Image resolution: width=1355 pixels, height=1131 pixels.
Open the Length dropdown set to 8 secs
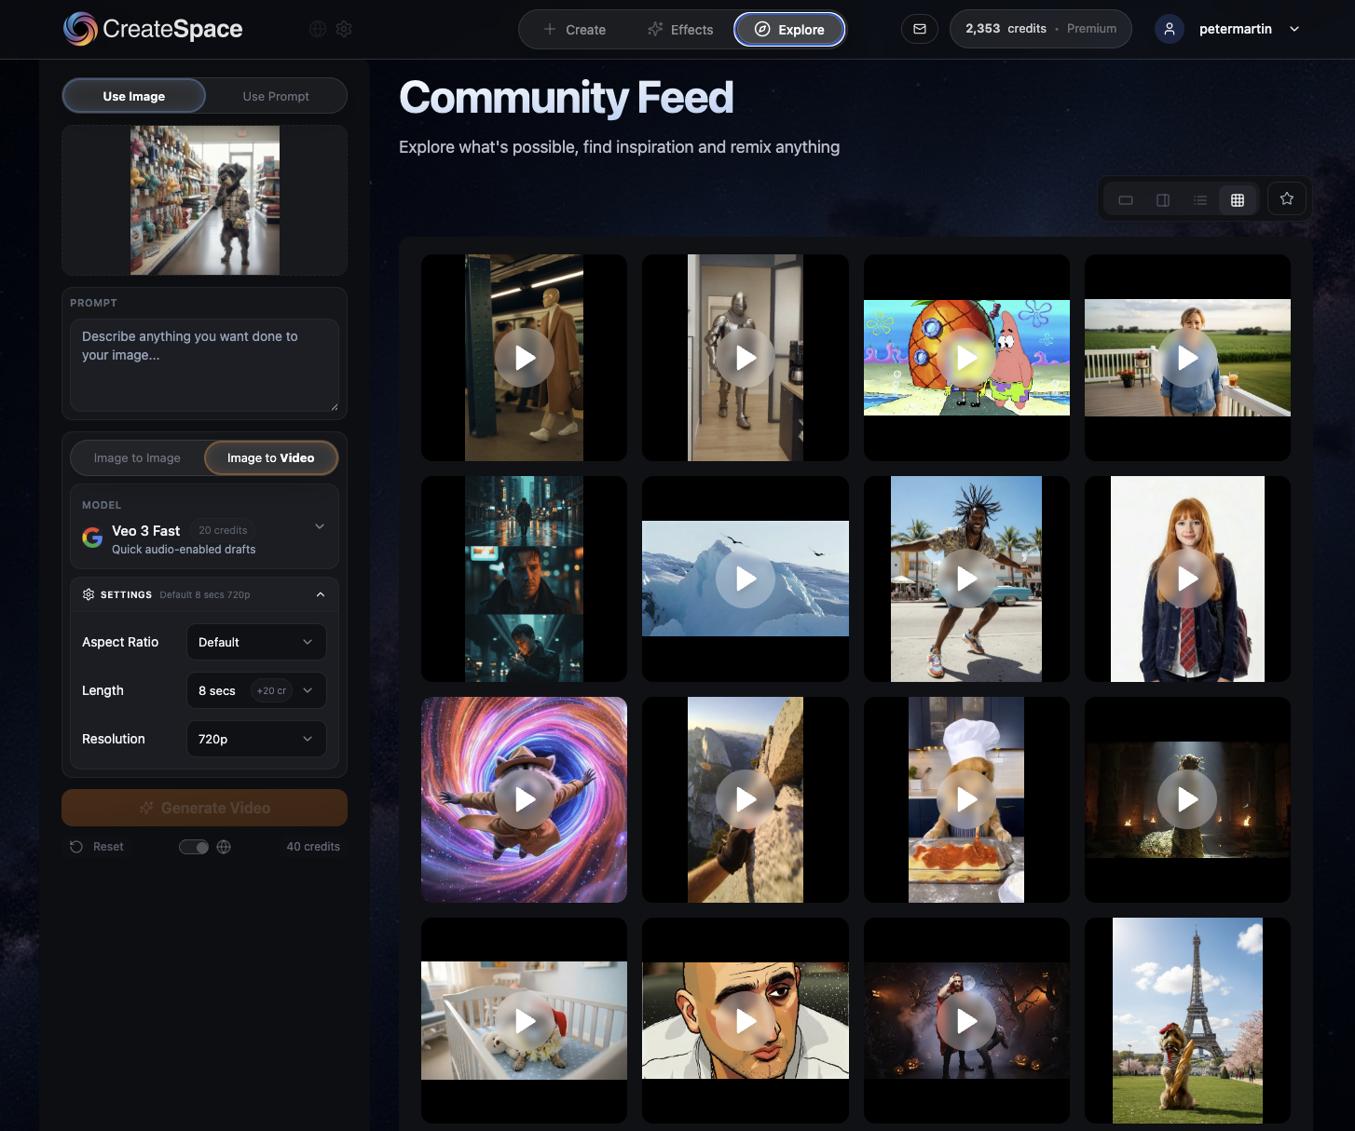coord(256,690)
